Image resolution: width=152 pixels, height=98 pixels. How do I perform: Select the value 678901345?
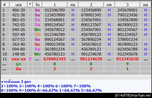coord(91,15)
